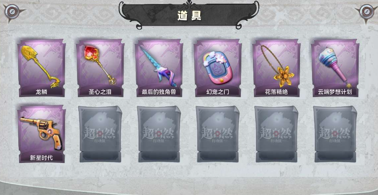This screenshot has width=378, height=195.
Task: Select the 新星时代 revolver item
Action: pyautogui.click(x=41, y=134)
